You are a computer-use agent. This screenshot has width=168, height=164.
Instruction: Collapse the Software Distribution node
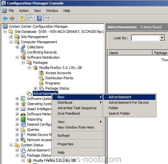tap(17, 57)
